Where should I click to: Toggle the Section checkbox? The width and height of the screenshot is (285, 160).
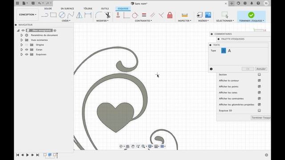coord(259,74)
